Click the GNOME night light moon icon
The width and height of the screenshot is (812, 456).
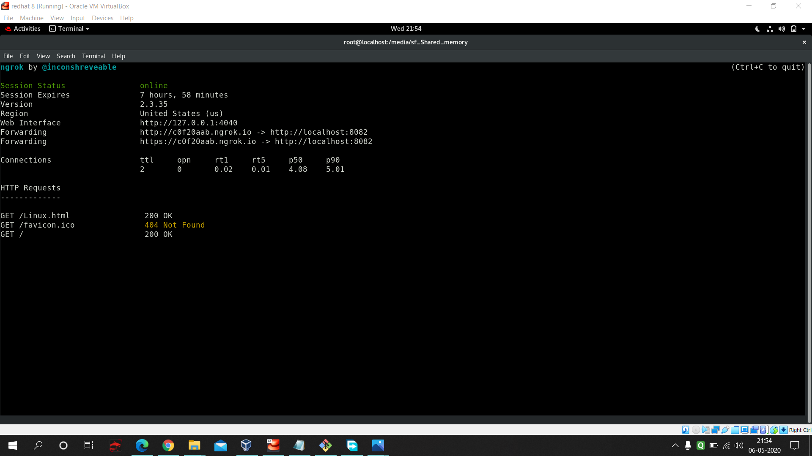(x=757, y=29)
